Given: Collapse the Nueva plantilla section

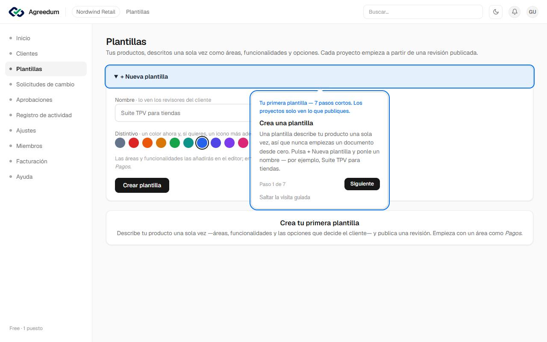Looking at the screenshot, I should [x=320, y=77].
